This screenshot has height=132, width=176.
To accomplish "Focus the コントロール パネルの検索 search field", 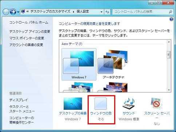I will 141,12.
